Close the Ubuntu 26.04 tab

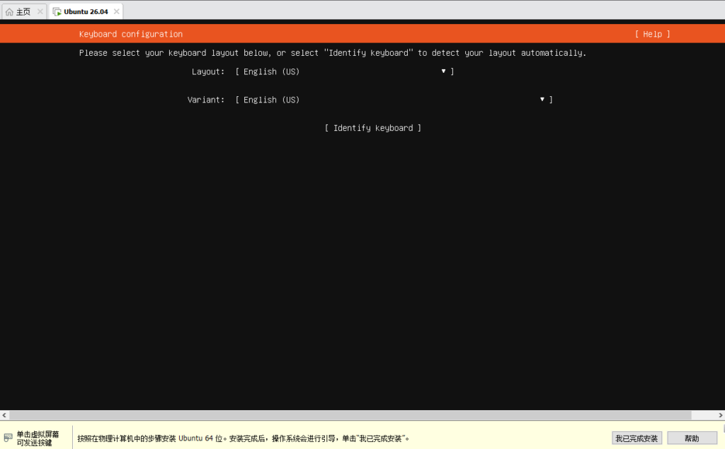(x=117, y=11)
